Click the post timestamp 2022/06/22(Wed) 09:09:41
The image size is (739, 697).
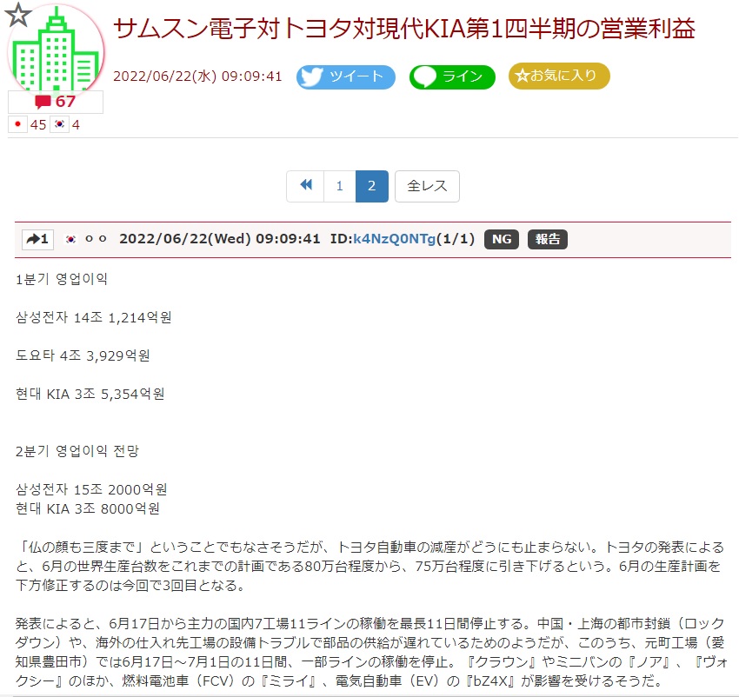220,239
